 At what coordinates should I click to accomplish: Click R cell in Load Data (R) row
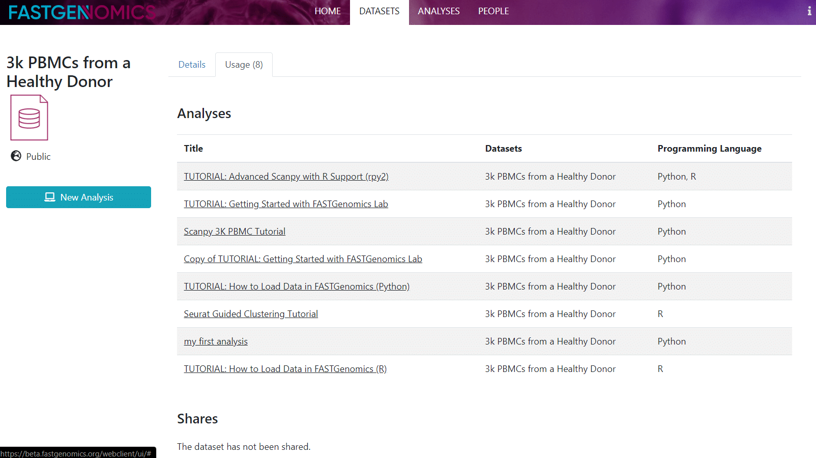pos(660,369)
